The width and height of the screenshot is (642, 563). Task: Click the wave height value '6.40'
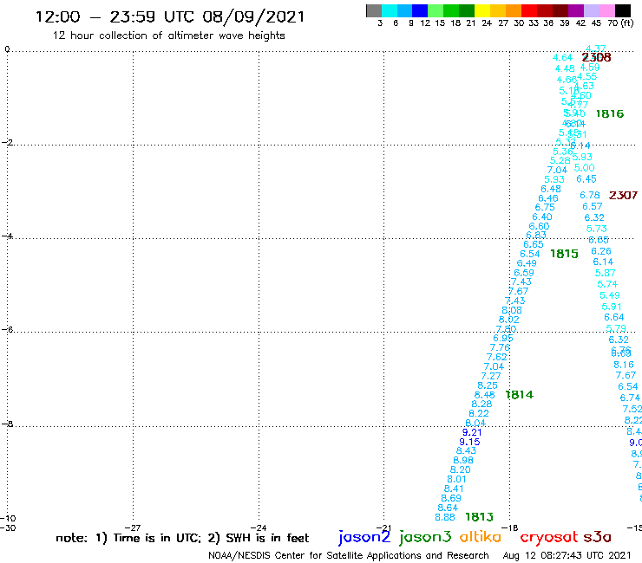click(542, 217)
